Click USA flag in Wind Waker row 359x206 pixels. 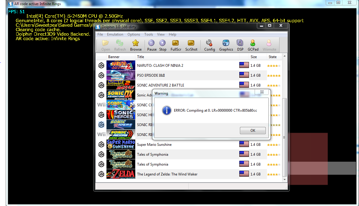pyautogui.click(x=244, y=174)
